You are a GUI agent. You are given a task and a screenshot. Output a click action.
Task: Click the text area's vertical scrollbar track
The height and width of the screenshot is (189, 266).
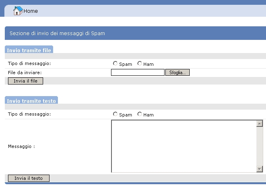pyautogui.click(x=260, y=146)
